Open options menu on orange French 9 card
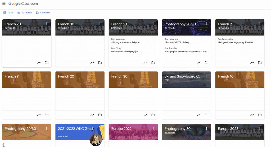Screen dimensions: 271x147 [x=47, y=76]
